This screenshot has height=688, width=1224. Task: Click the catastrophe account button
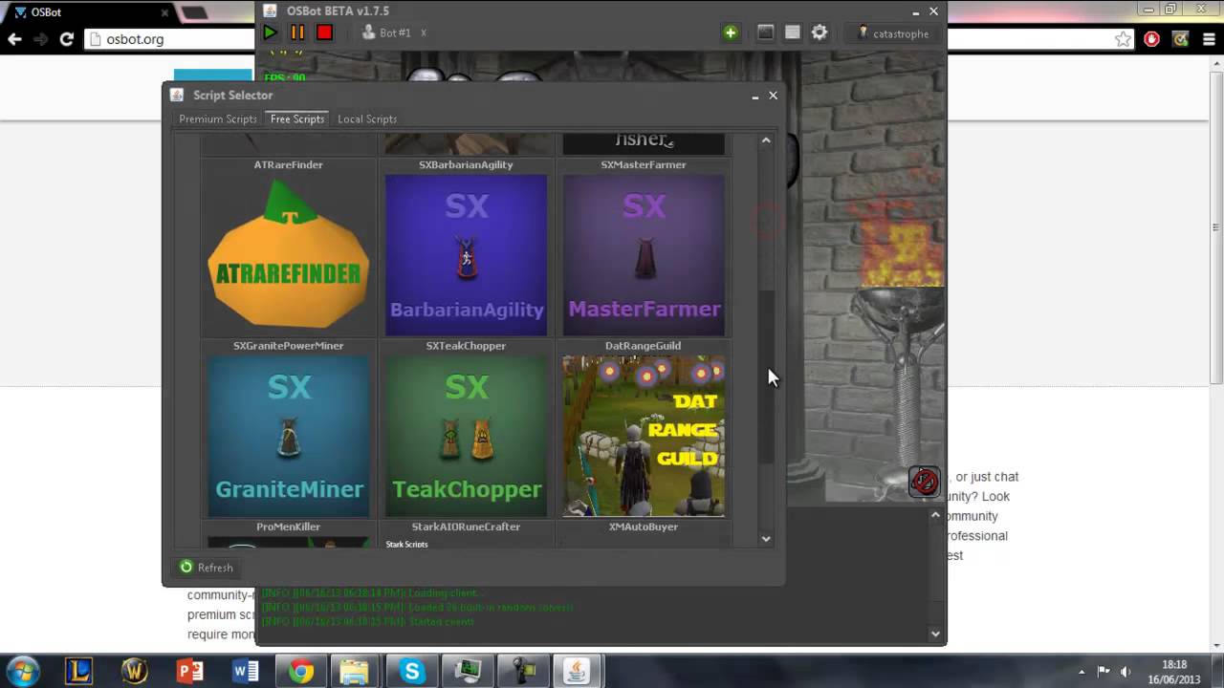(x=893, y=33)
